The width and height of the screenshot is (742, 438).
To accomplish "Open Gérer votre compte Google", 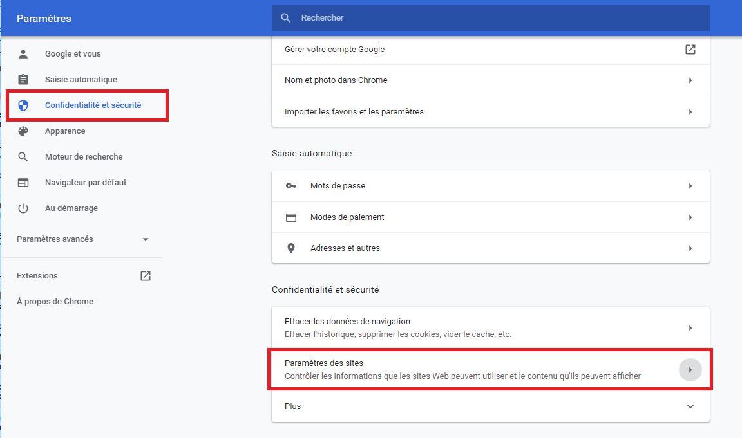I will coord(491,49).
